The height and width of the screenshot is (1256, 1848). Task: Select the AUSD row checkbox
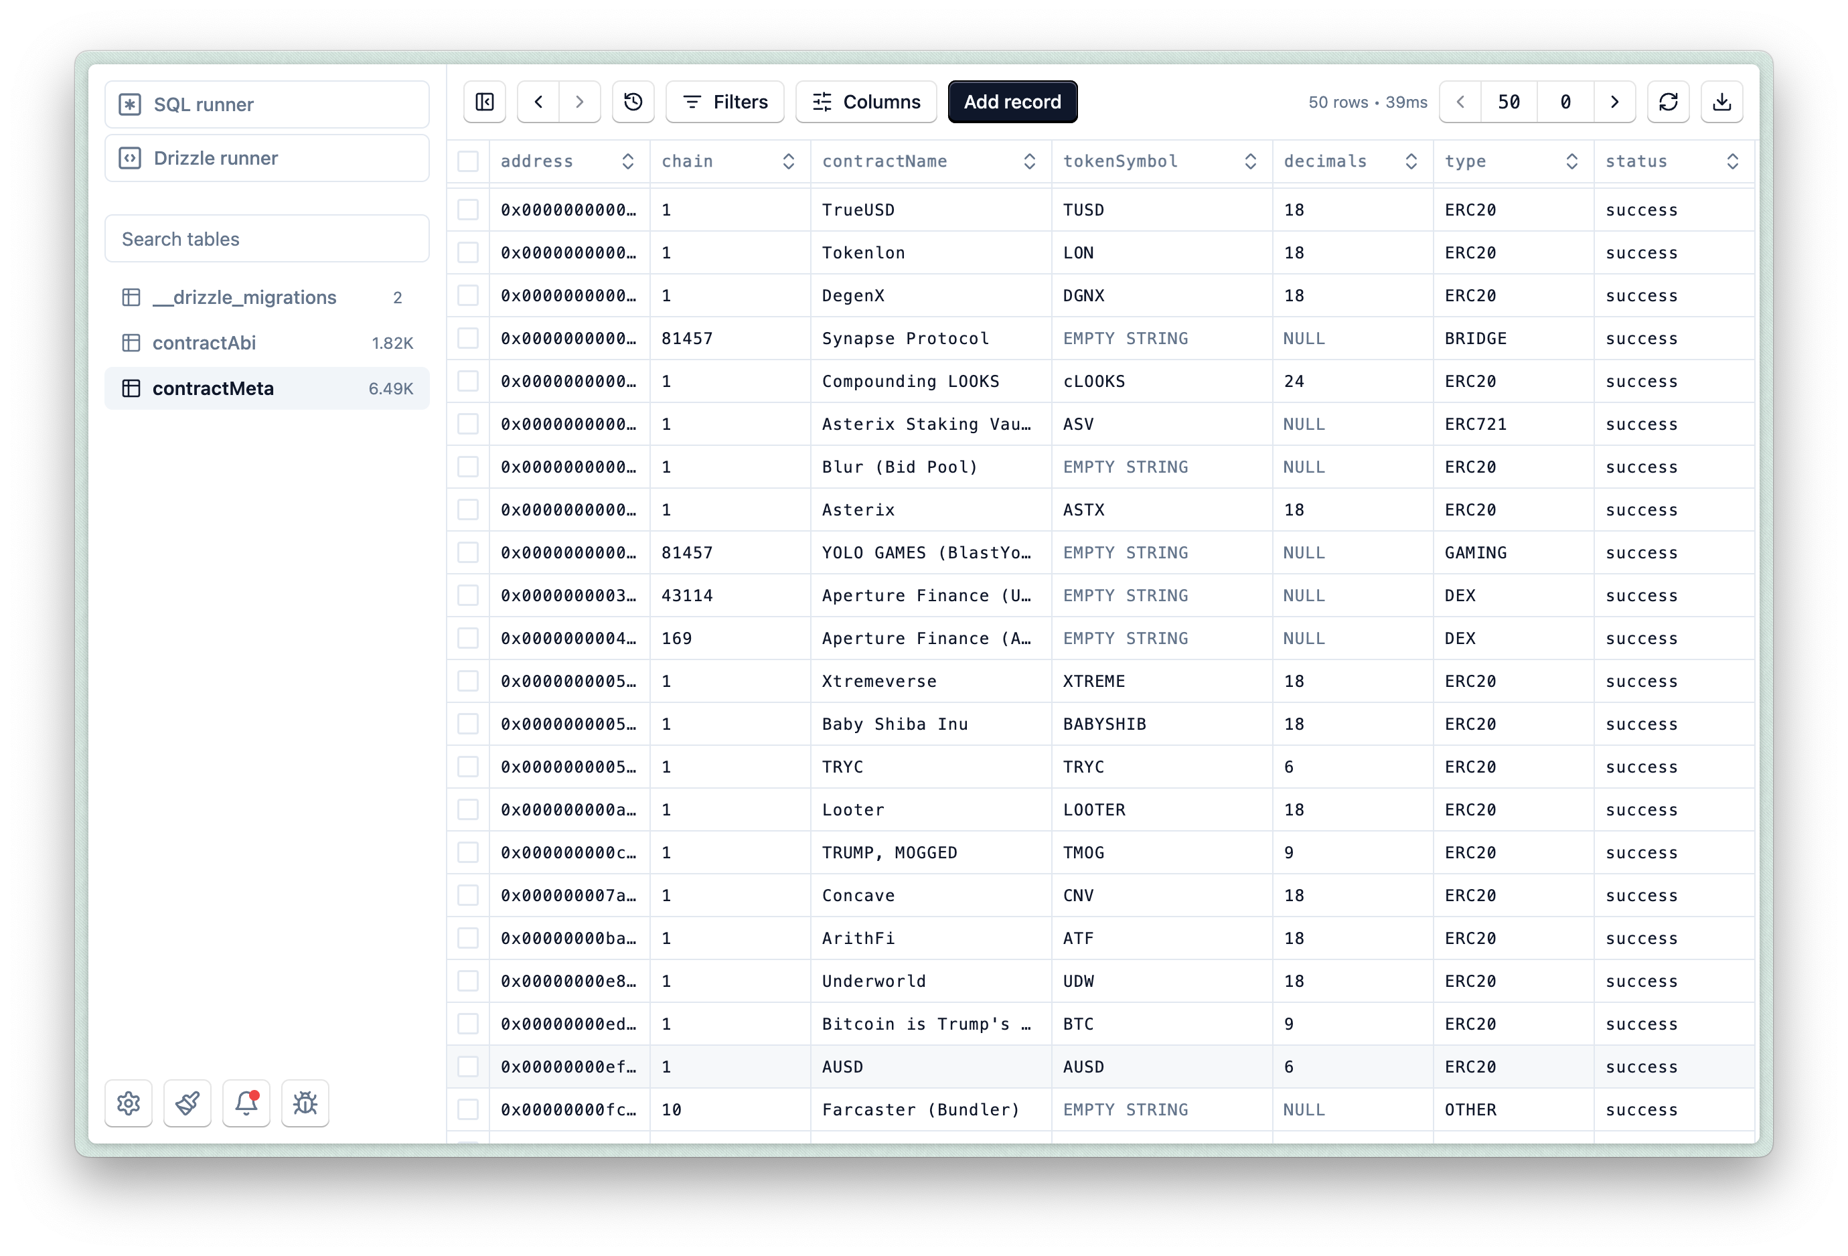(x=469, y=1067)
